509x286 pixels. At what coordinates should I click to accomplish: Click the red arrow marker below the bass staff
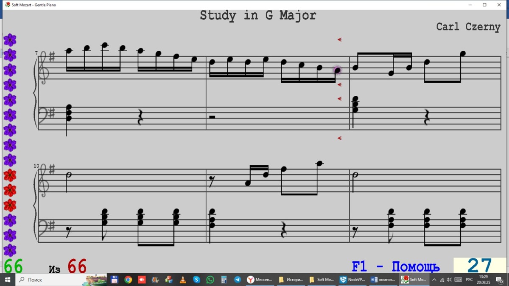(x=339, y=138)
